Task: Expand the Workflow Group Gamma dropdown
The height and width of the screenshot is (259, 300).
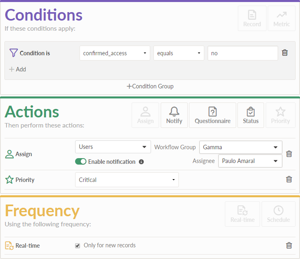Action: click(240, 147)
